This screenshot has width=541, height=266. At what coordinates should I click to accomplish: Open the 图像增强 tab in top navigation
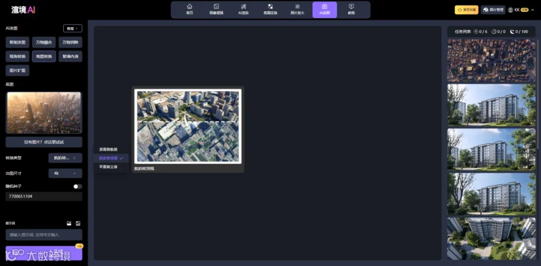tap(216, 10)
